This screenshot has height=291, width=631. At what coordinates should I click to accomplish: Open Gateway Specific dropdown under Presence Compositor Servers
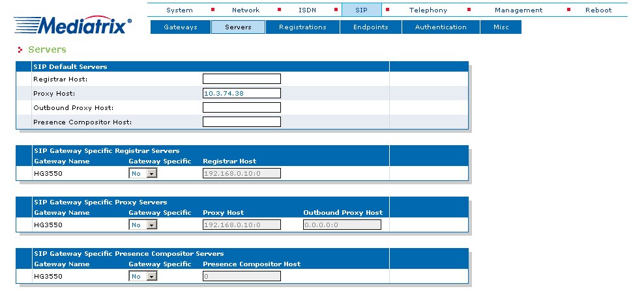(x=143, y=276)
